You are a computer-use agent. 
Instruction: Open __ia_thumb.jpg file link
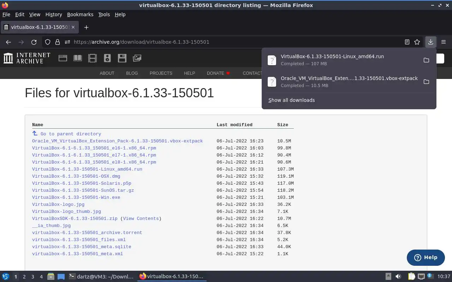click(x=51, y=226)
